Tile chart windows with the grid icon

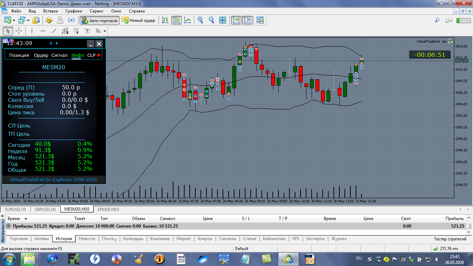point(222,20)
